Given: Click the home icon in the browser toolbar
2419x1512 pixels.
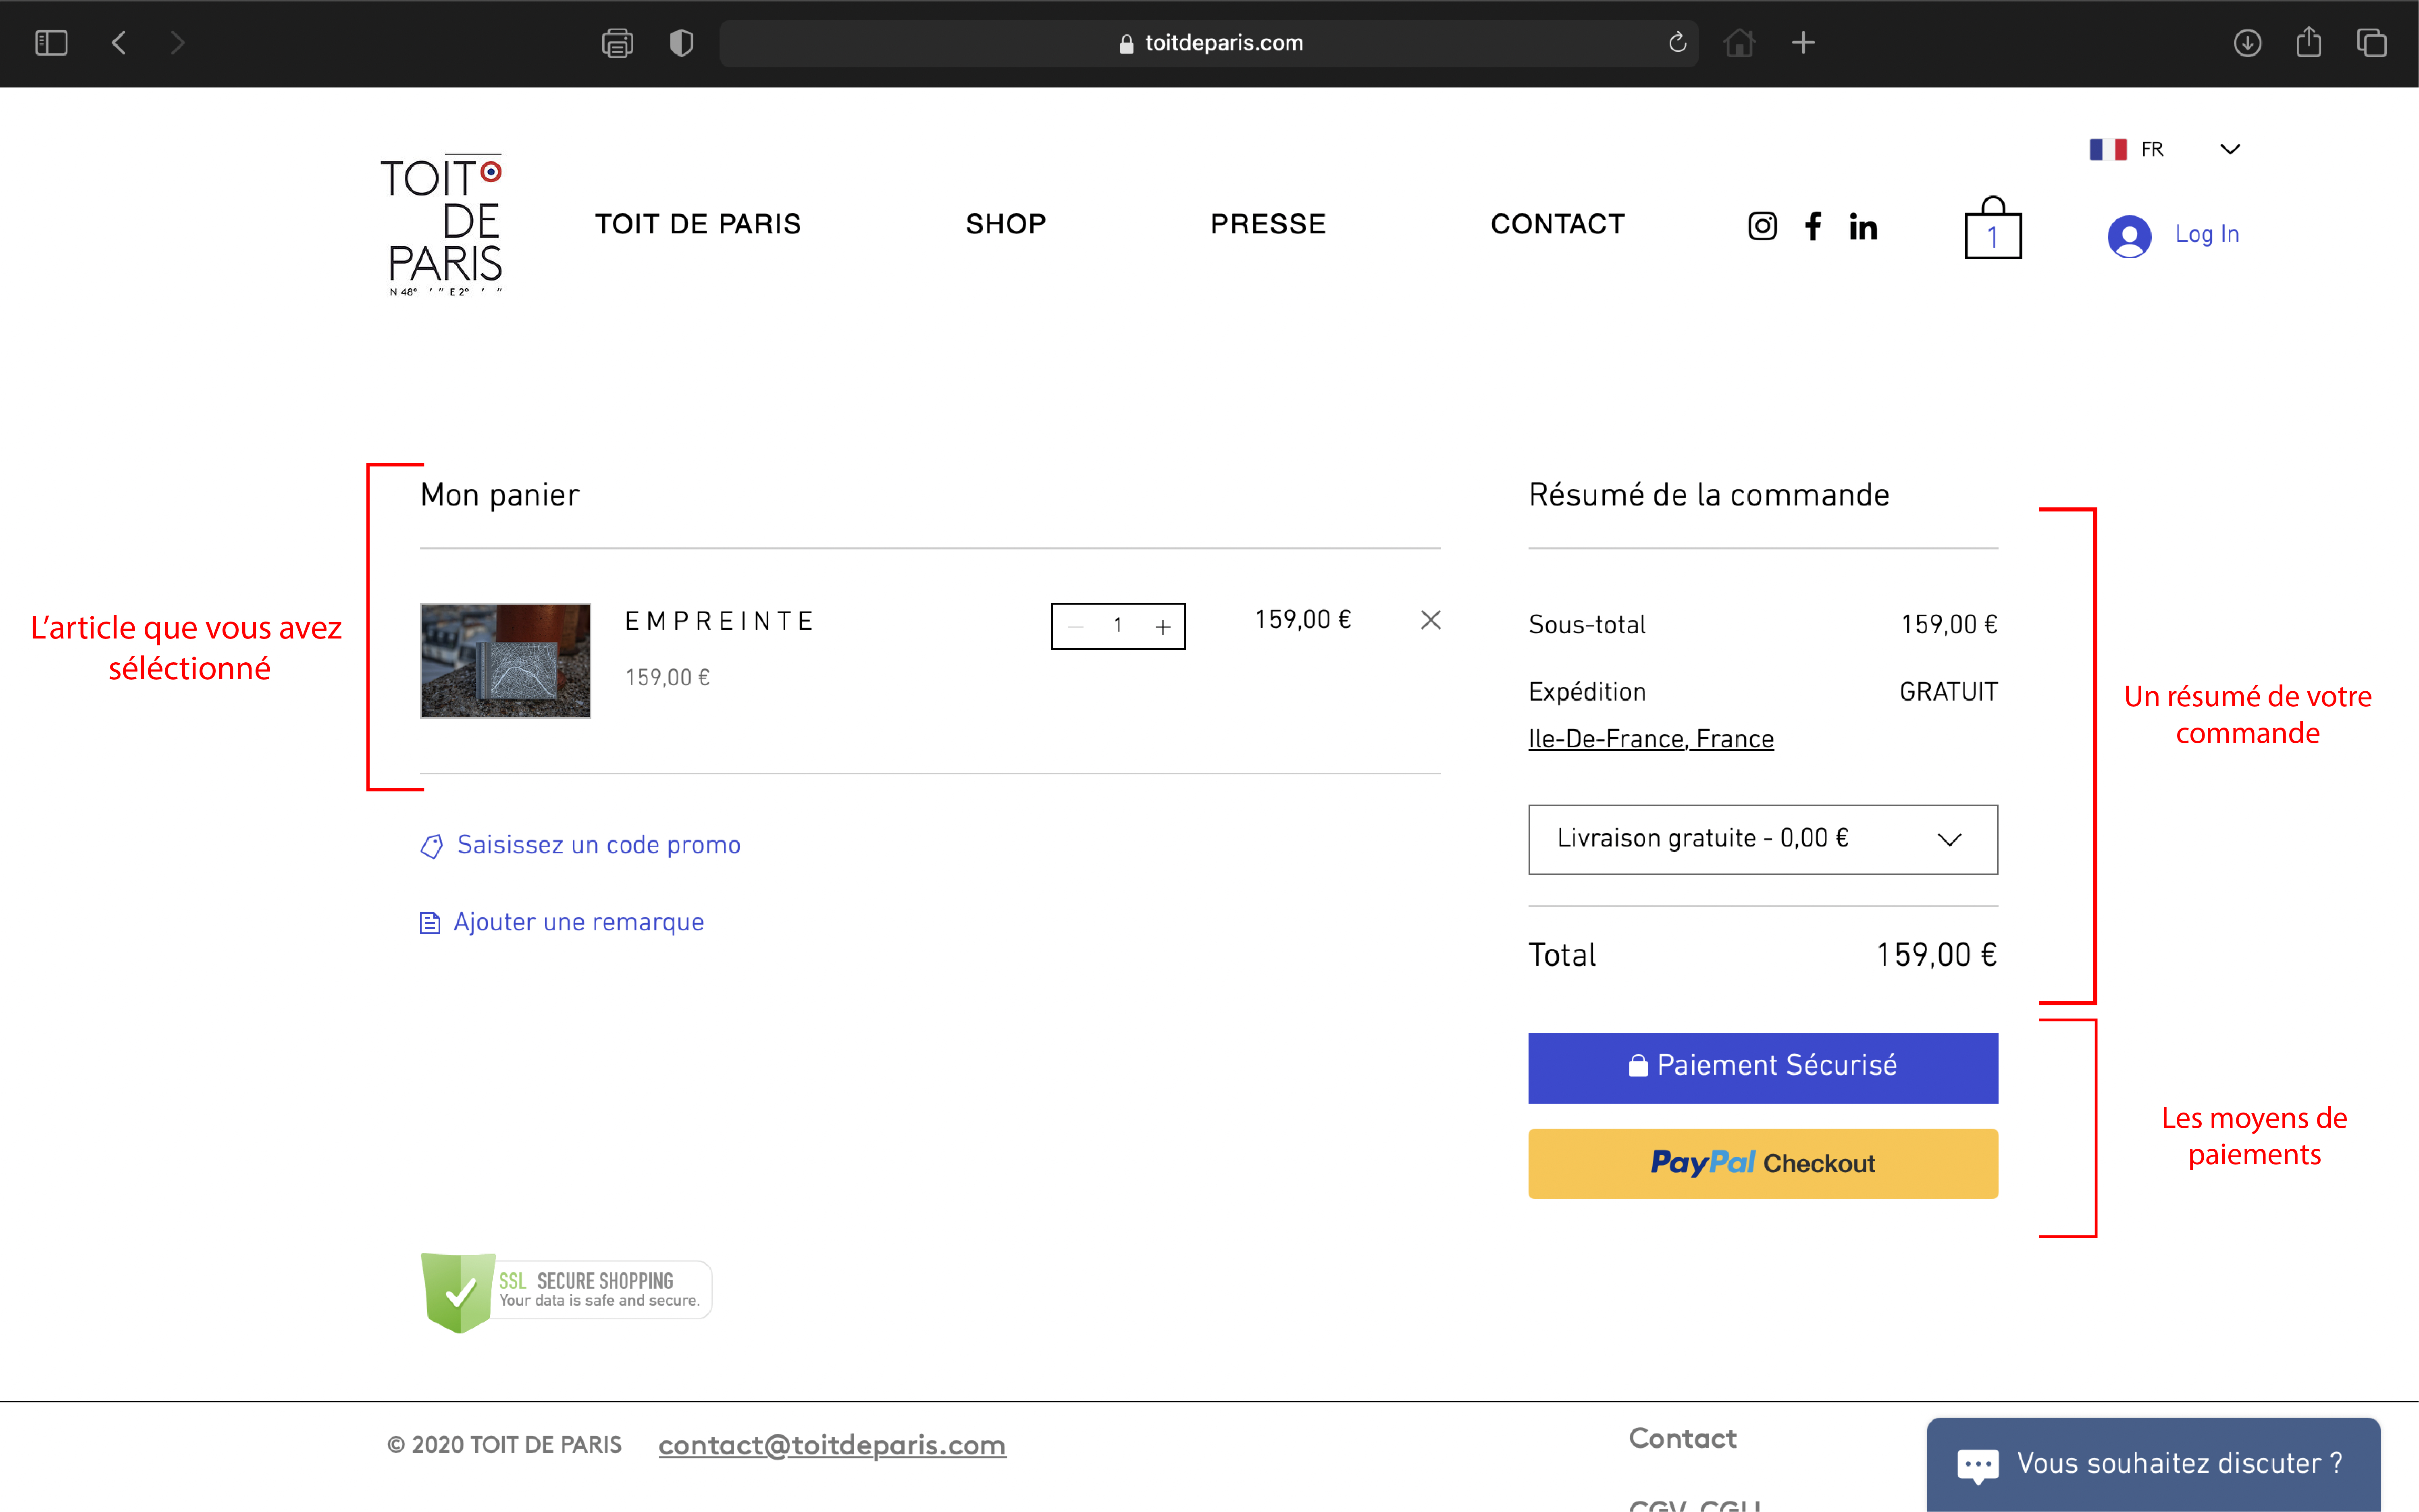Looking at the screenshot, I should 1740,43.
